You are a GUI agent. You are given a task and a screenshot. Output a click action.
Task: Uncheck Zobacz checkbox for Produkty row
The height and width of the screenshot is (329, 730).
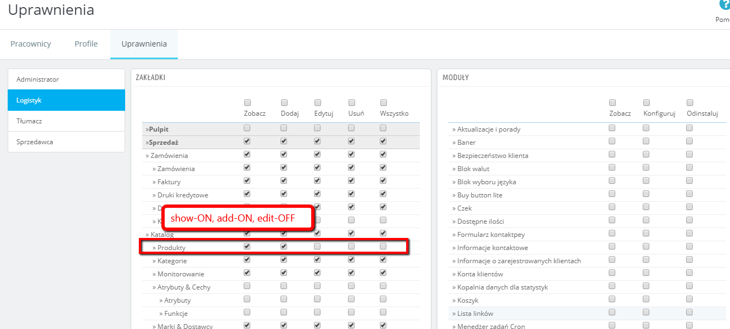click(247, 247)
